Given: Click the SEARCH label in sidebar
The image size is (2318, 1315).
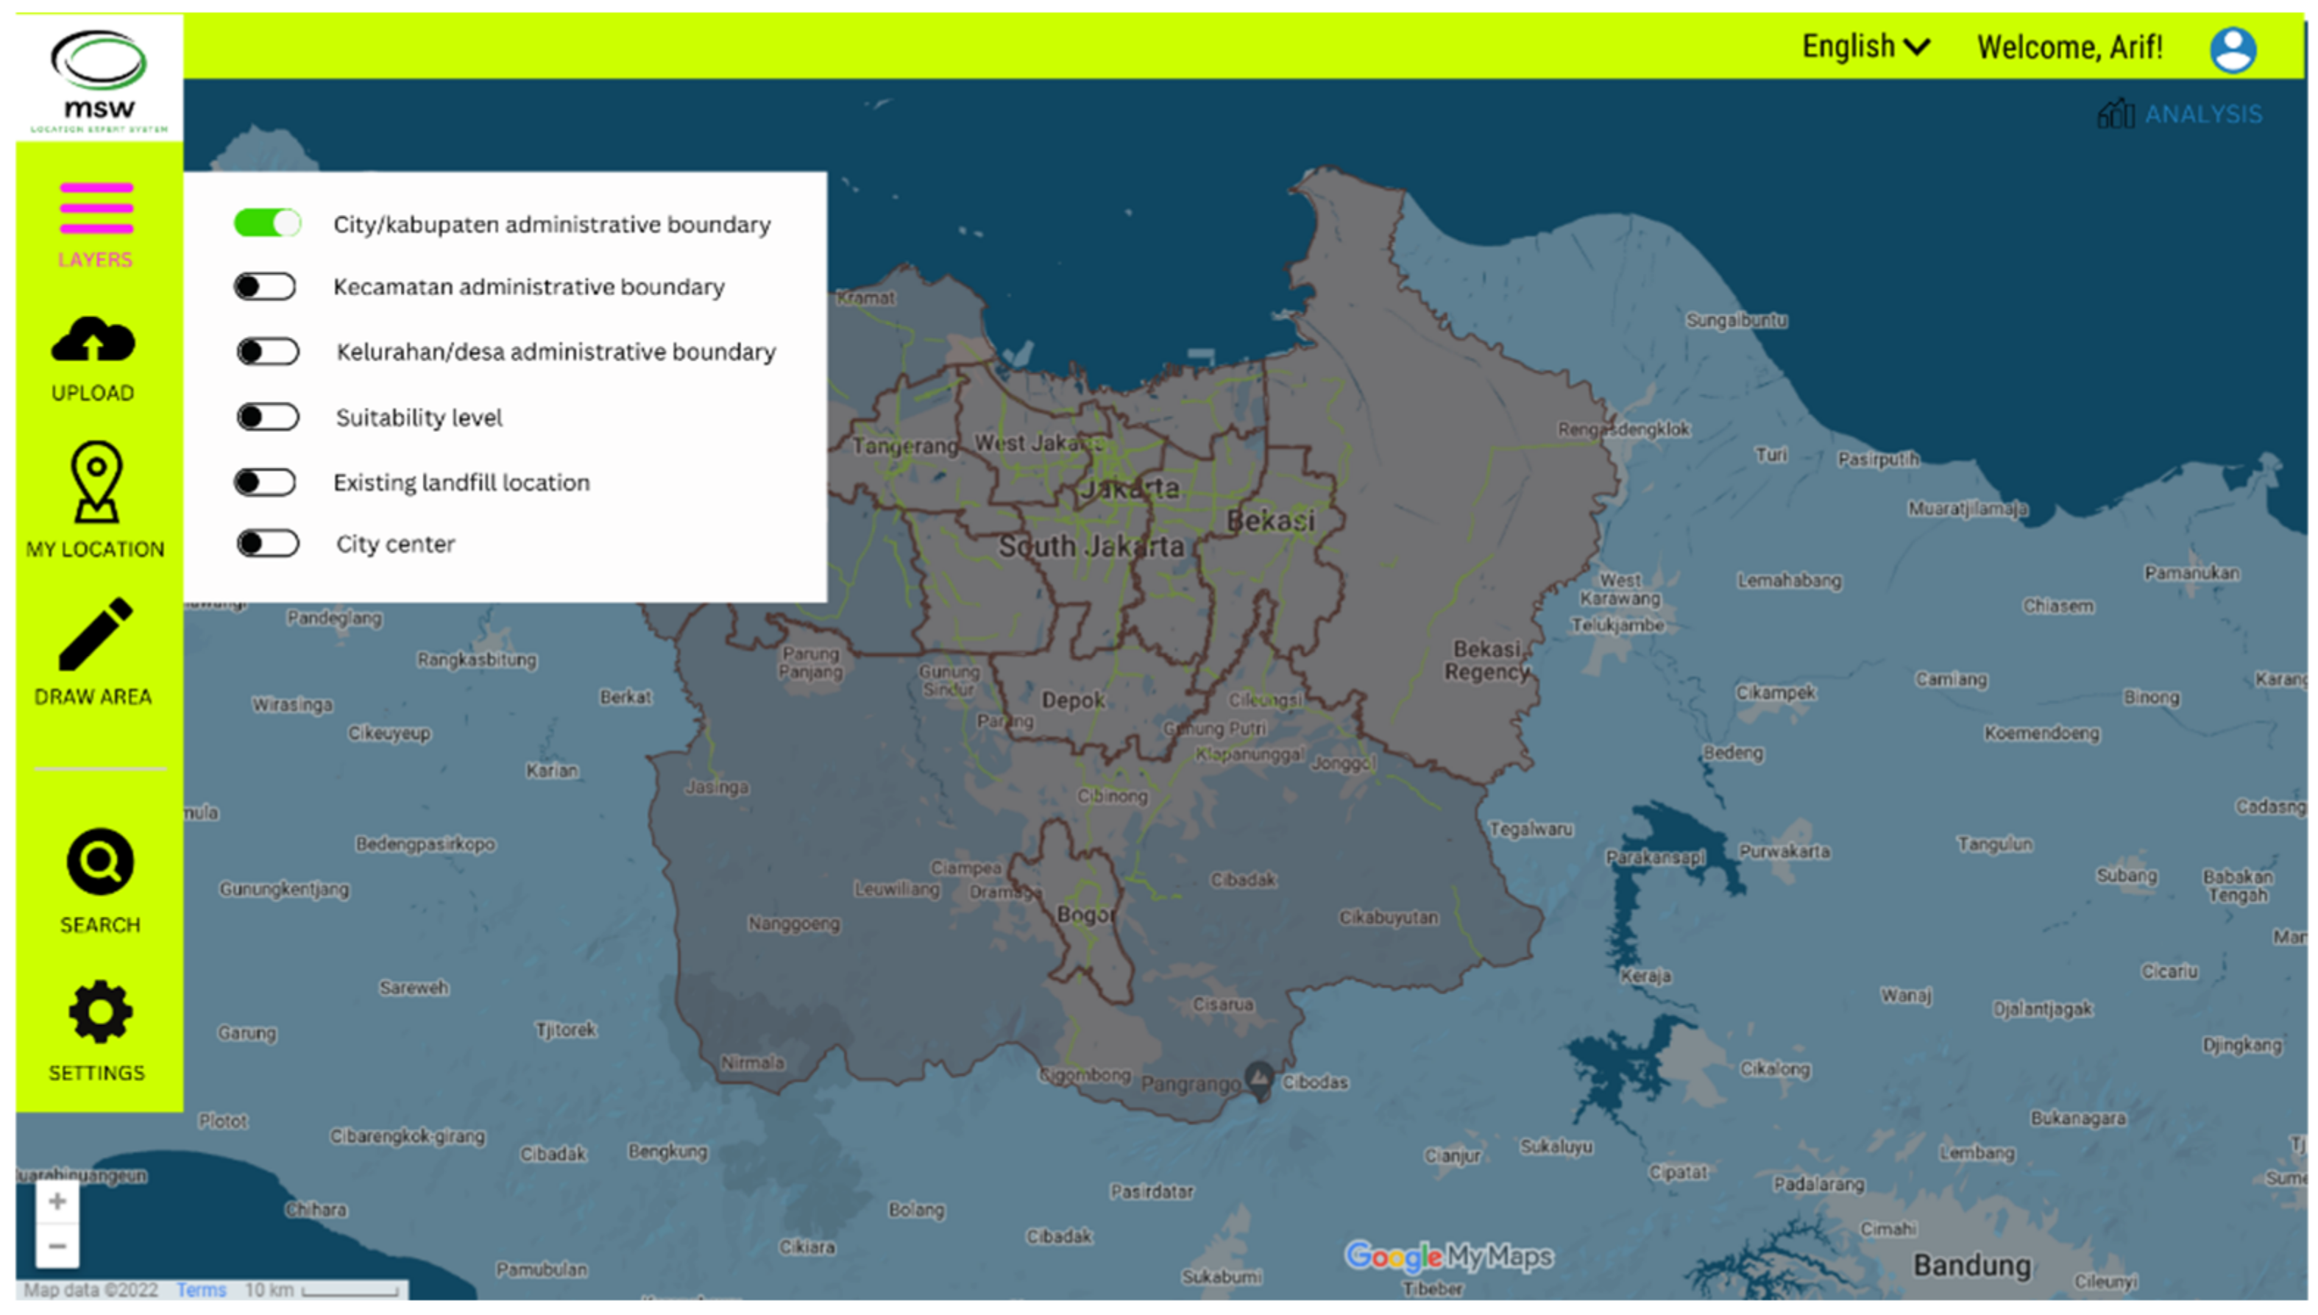Looking at the screenshot, I should tap(99, 925).
